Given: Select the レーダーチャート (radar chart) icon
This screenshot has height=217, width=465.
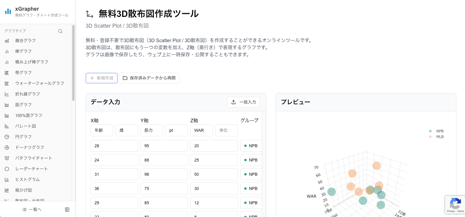Looking at the screenshot, I should point(7,169).
